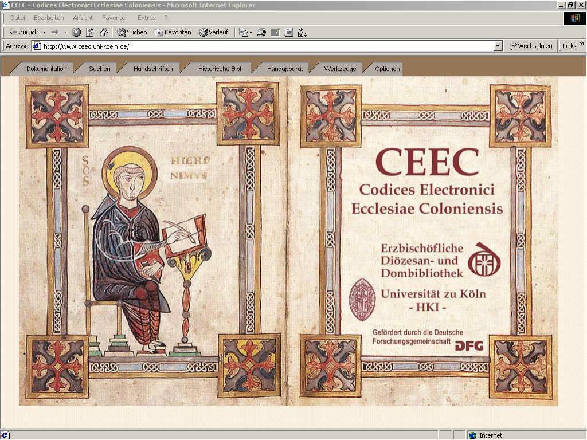Open the Verlauf history button
This screenshot has height=440, width=587.
point(213,33)
